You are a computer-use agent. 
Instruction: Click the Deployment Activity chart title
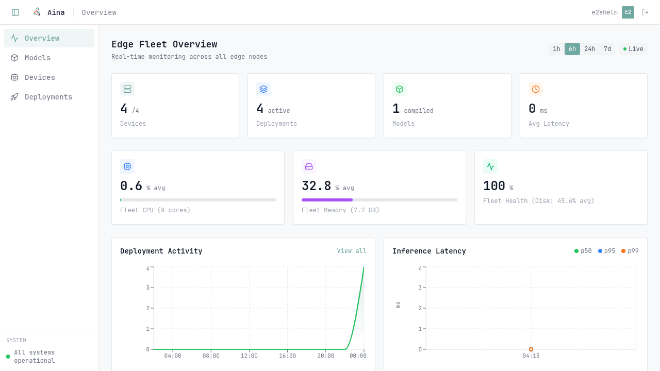161,251
